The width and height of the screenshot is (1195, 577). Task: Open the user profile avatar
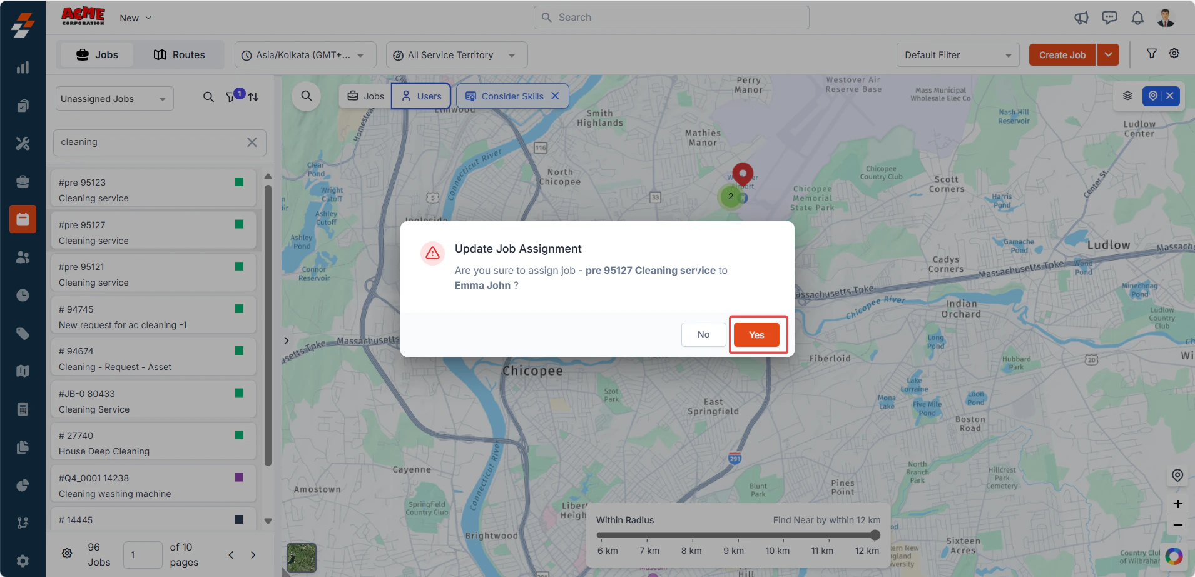coord(1166,18)
